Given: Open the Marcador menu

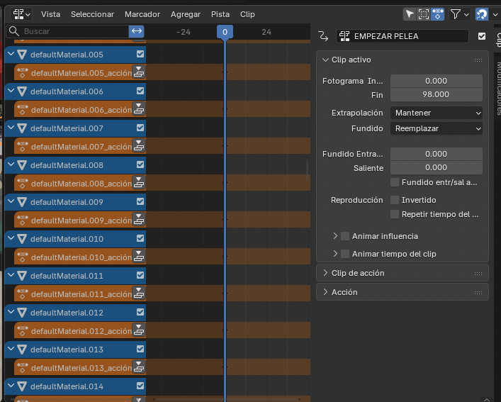Looking at the screenshot, I should 142,13.
